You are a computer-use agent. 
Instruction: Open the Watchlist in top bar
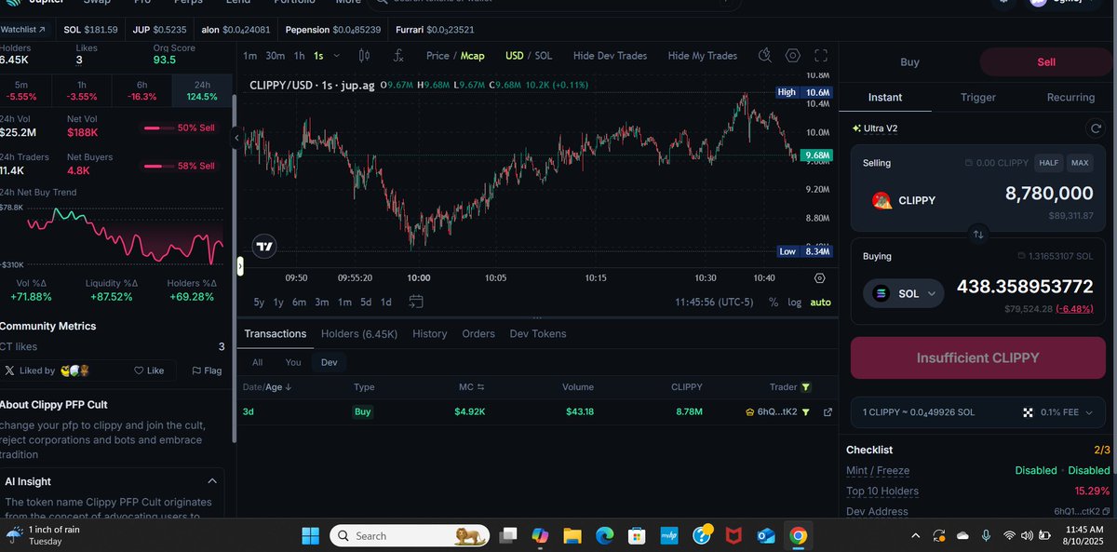(x=23, y=30)
